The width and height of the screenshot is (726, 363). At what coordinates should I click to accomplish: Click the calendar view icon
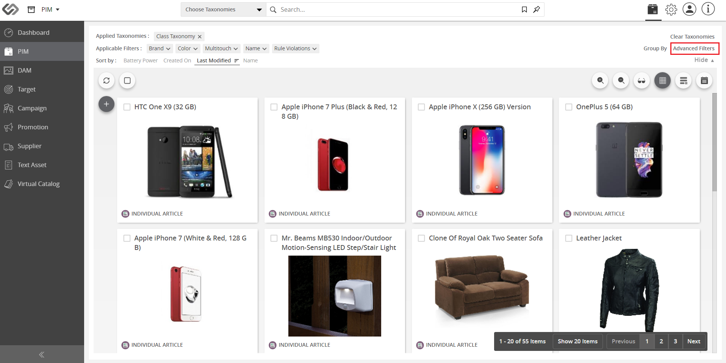click(x=704, y=81)
